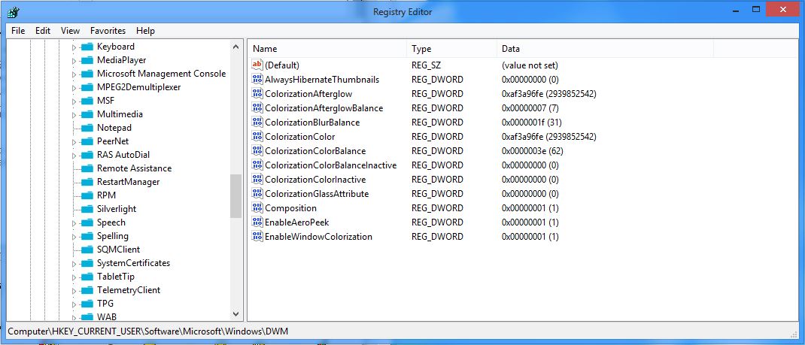
Task: Expand the MPEG2Demultiplexer tree node
Action: 74,88
